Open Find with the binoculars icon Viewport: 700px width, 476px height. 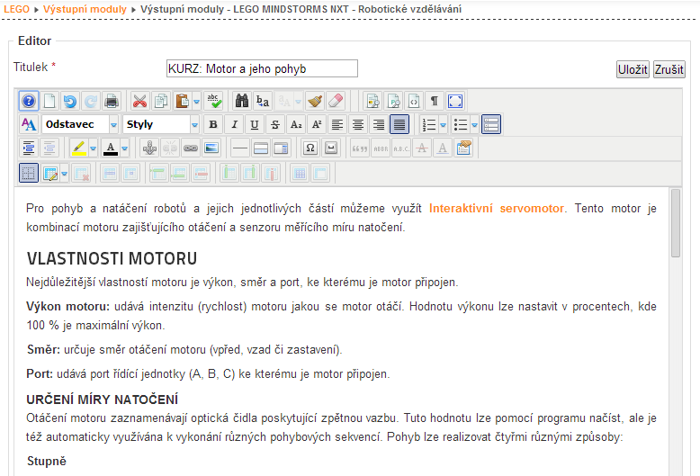click(x=242, y=101)
